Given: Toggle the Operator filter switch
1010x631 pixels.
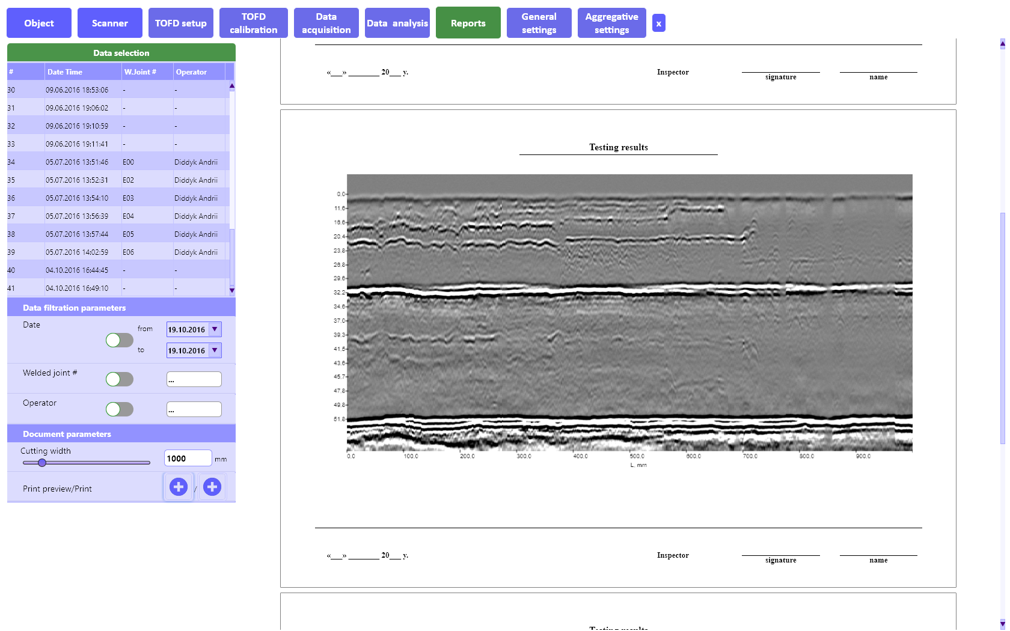Looking at the screenshot, I should click(x=119, y=409).
